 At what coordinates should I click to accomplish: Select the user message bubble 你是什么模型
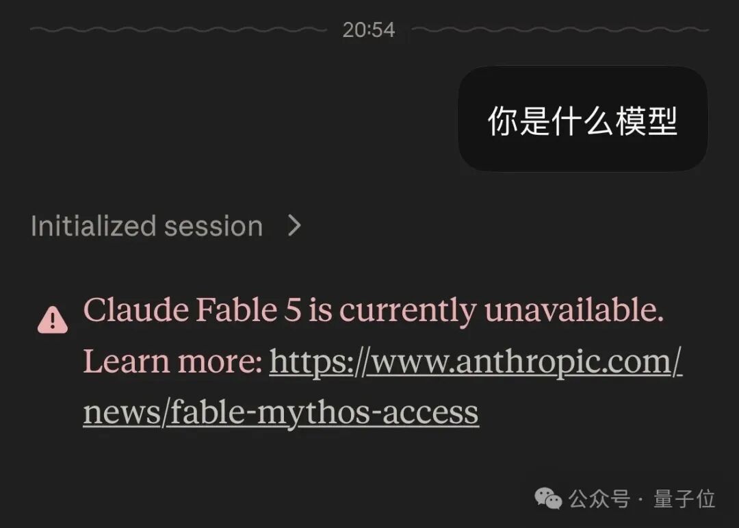tap(582, 119)
